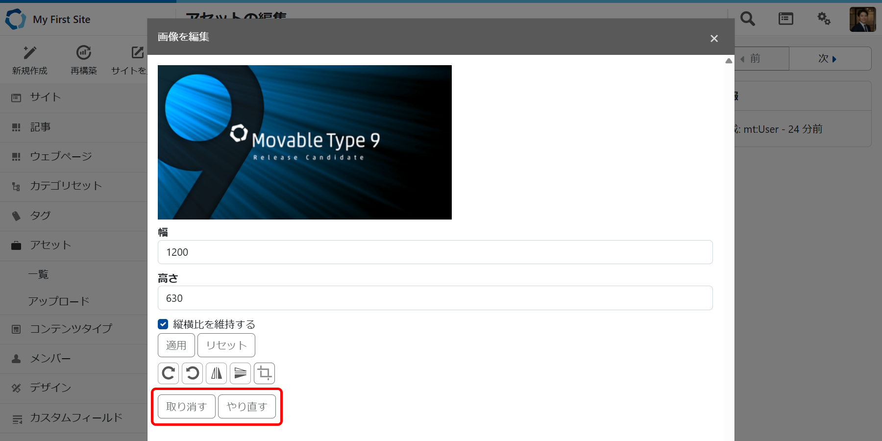Rotate the image counterclockwise

click(192, 373)
